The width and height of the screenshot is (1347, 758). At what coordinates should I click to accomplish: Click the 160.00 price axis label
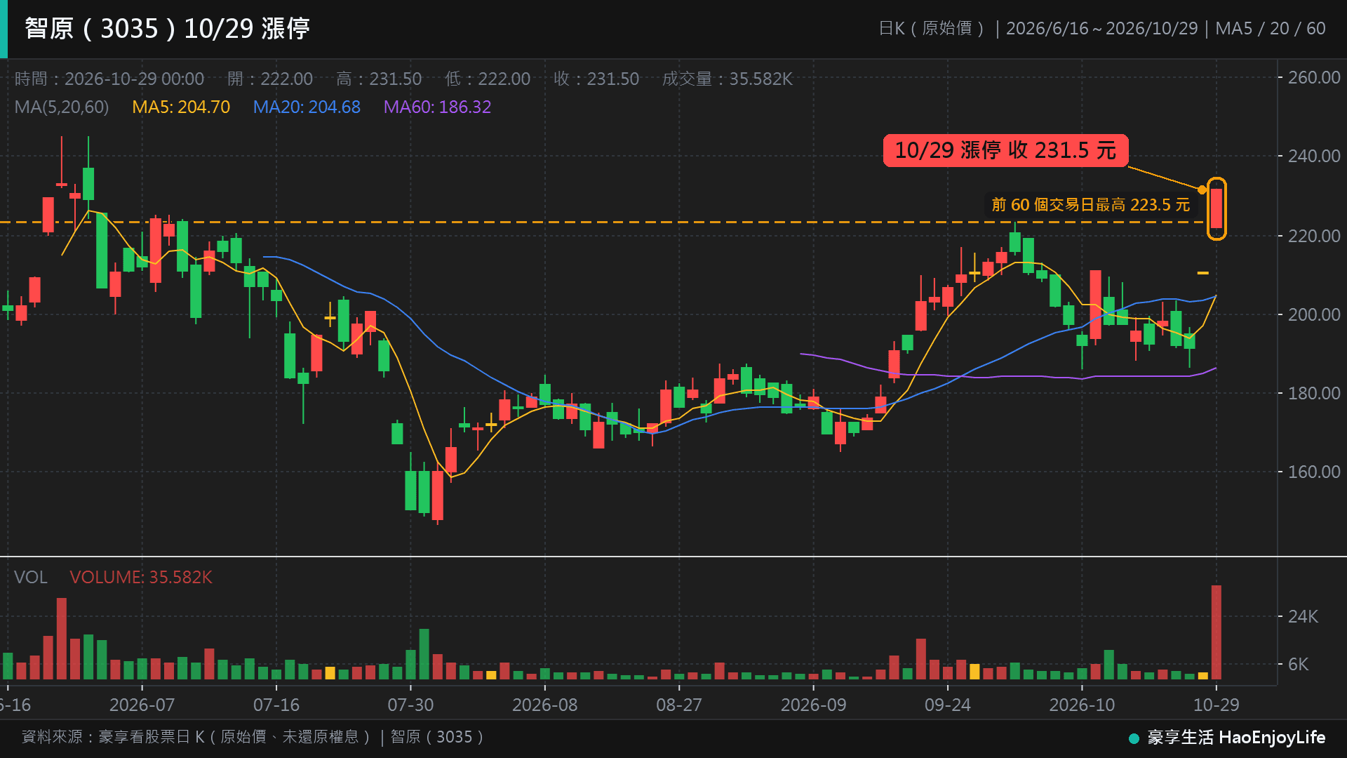[x=1314, y=472]
